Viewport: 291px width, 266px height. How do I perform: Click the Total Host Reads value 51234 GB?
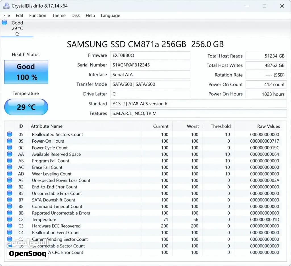click(266, 56)
